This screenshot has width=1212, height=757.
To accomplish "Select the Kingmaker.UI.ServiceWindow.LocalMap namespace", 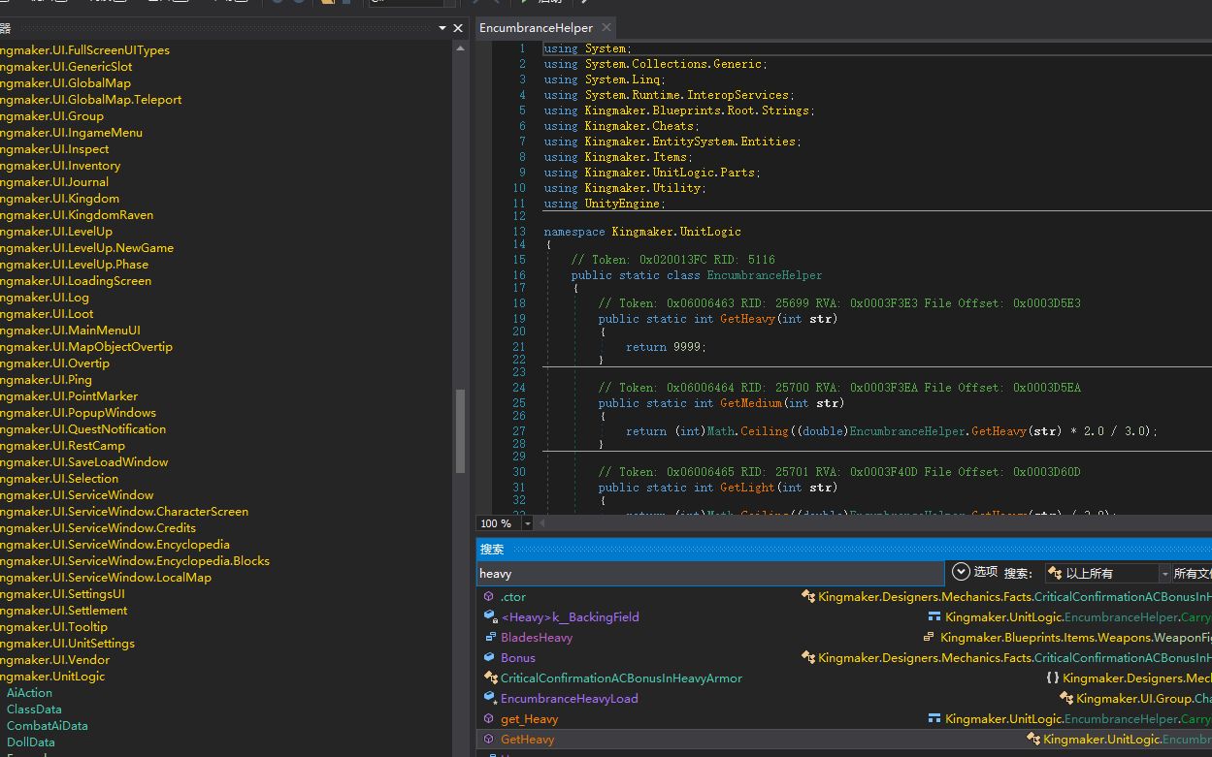I will [105, 578].
